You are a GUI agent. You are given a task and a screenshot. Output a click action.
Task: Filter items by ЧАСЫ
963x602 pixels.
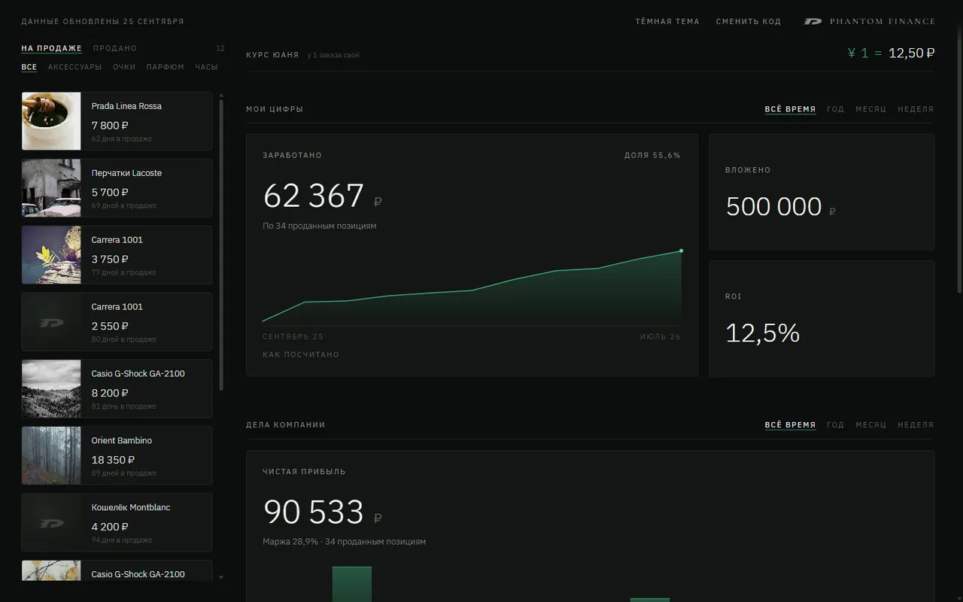point(206,67)
